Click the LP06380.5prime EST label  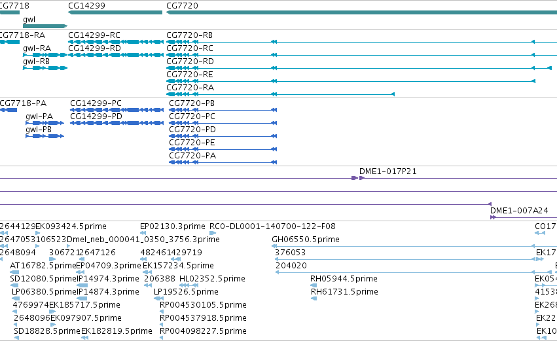click(44, 293)
